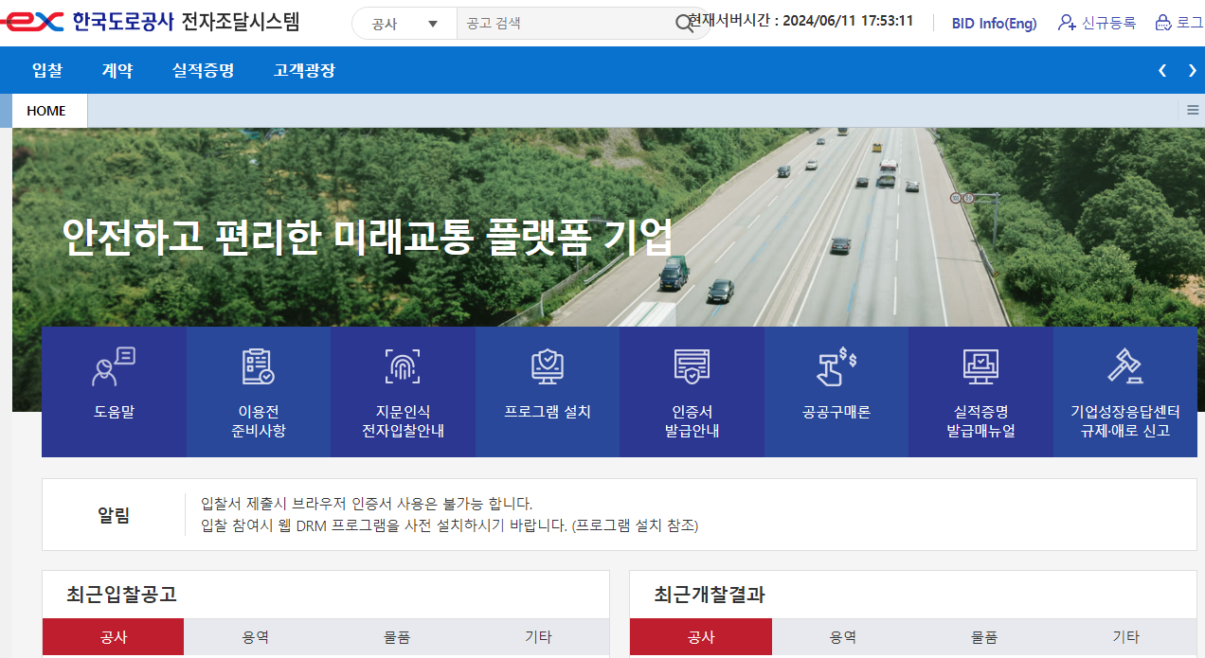Click the left chevron arrow
The height and width of the screenshot is (658, 1205).
1161,70
